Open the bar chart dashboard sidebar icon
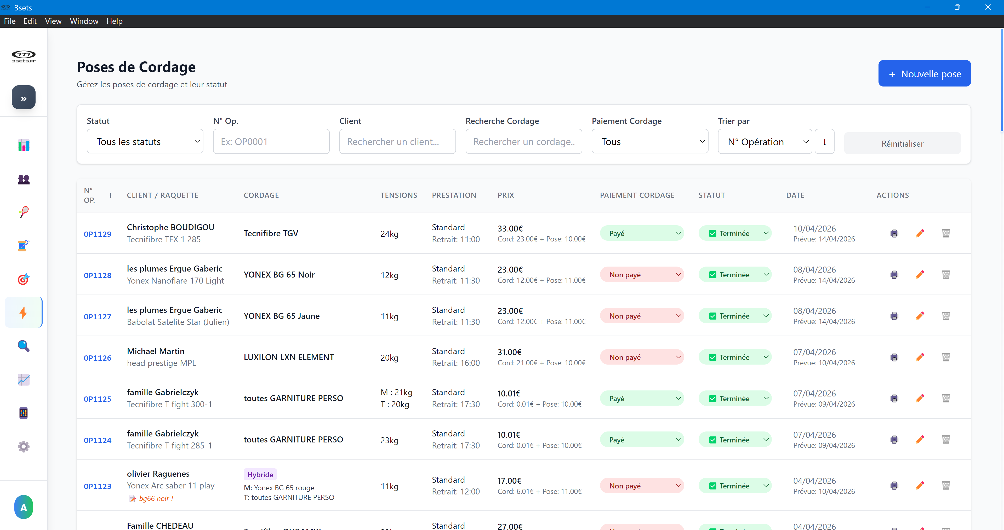 (x=23, y=145)
